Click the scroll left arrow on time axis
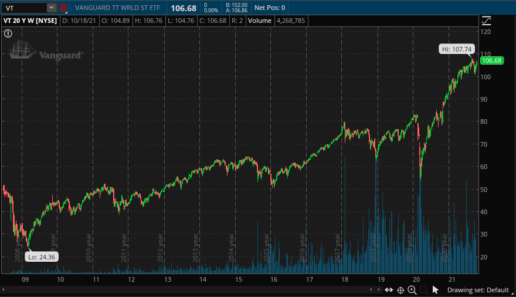Image resolution: width=516 pixels, height=297 pixels. pos(371,290)
